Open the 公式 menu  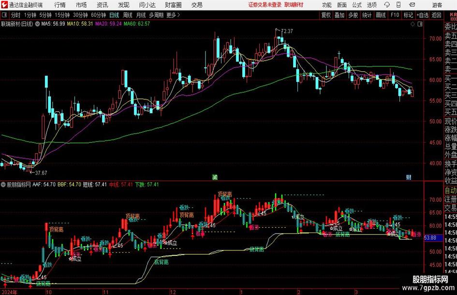pyautogui.click(x=356, y=5)
